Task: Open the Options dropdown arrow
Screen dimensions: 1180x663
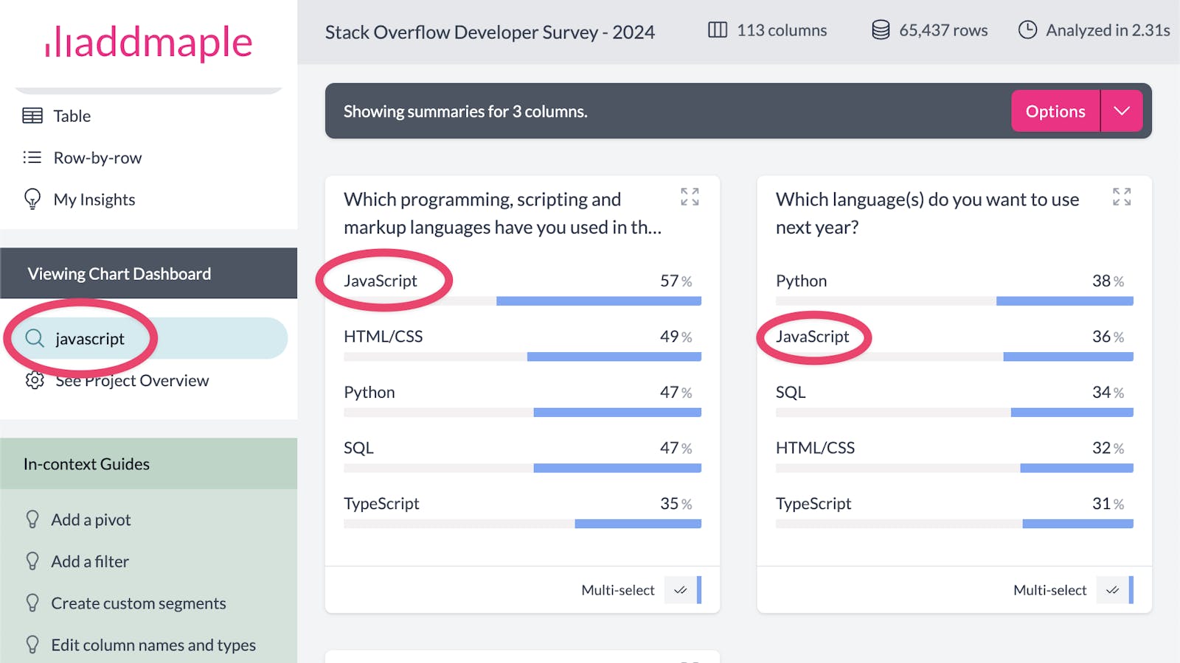Action: click(1122, 111)
